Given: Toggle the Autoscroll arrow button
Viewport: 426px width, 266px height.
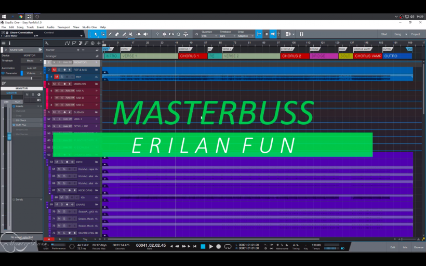Looking at the screenshot, I should pos(273,34).
